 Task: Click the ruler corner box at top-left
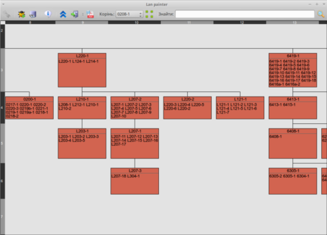pyautogui.click(x=3, y=22)
